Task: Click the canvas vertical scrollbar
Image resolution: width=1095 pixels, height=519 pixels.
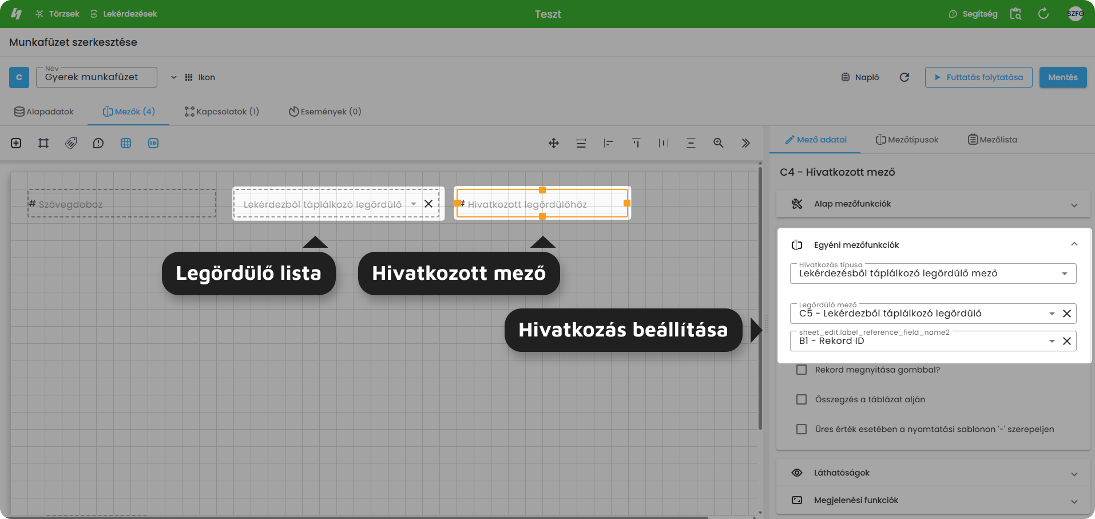Action: pyautogui.click(x=760, y=298)
